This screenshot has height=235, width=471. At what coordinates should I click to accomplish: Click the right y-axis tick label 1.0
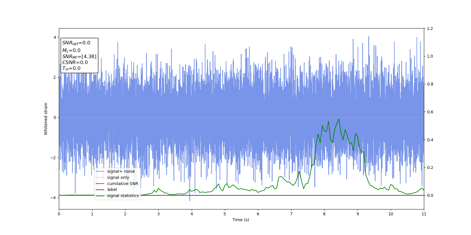point(430,56)
